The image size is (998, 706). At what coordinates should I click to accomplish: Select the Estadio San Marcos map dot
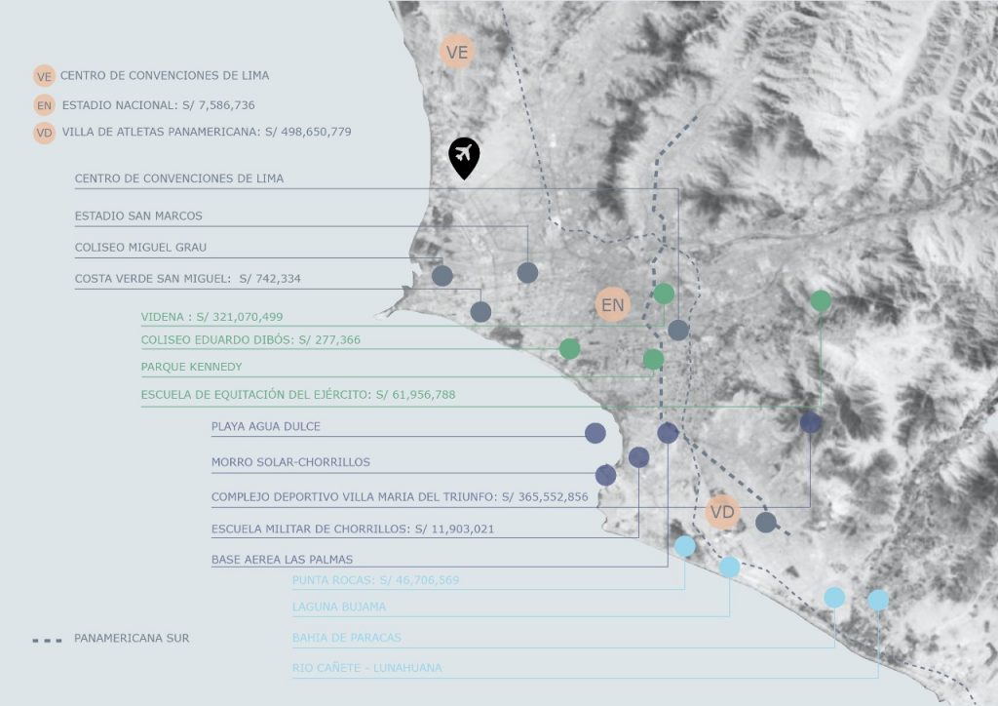pos(527,273)
